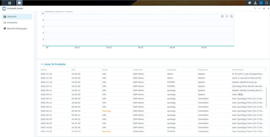Minimize the Protokoll-Center window

click(x=260, y=9)
